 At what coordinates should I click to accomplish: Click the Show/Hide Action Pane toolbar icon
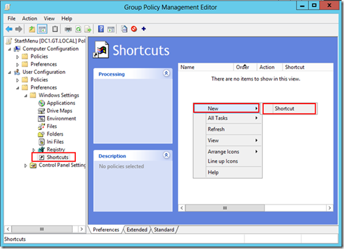[x=111, y=29]
